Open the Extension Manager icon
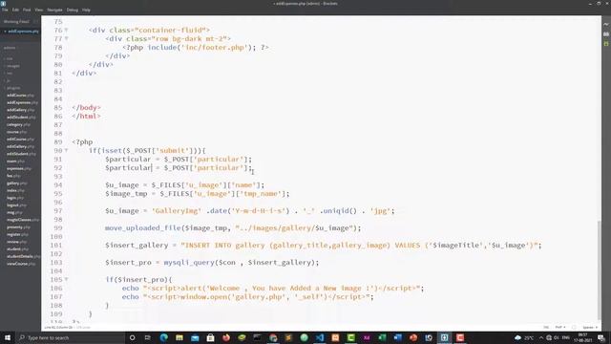 pos(606,34)
